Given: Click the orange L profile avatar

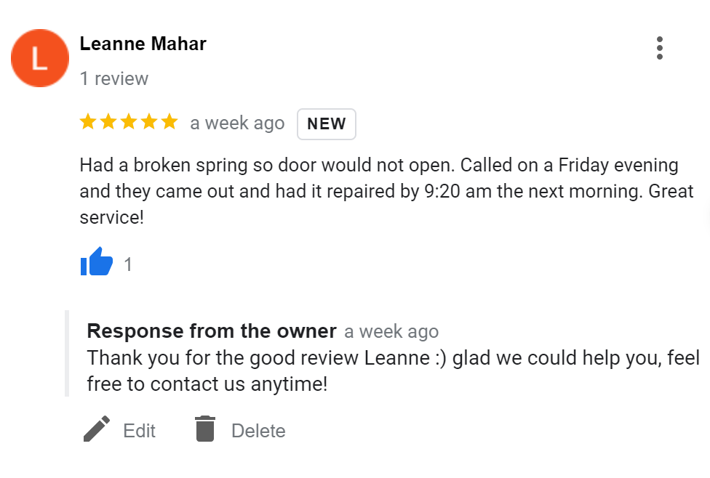Looking at the screenshot, I should click(40, 58).
